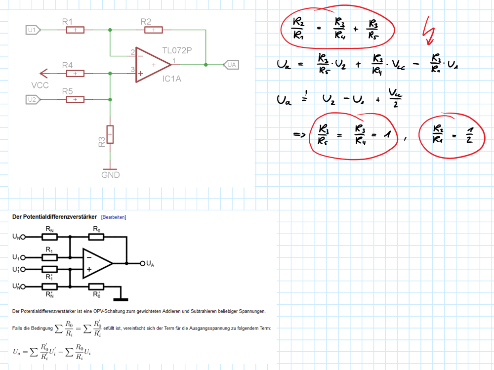Select the text 'Falls die Bedingung'
The height and width of the screenshot is (370, 494).
33,329
